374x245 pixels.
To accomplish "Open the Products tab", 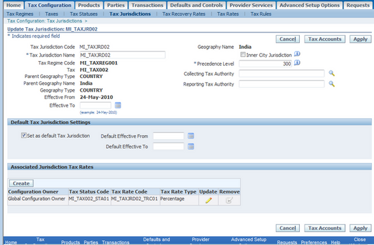I will pos(89,5).
